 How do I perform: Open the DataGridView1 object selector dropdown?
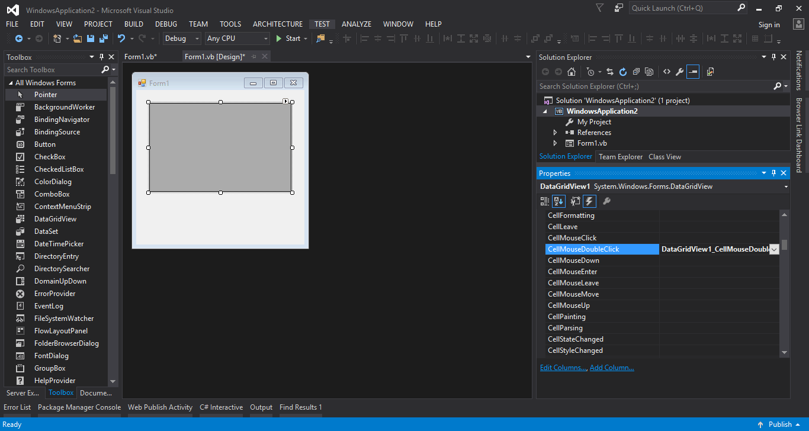(x=786, y=186)
